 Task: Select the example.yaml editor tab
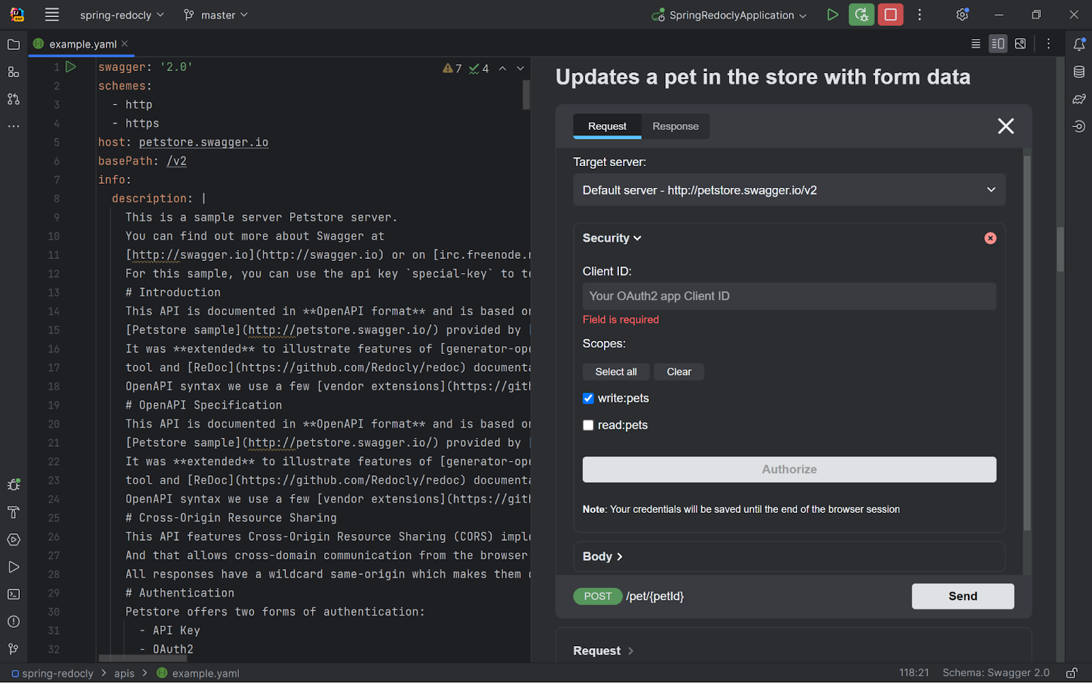[x=82, y=44]
